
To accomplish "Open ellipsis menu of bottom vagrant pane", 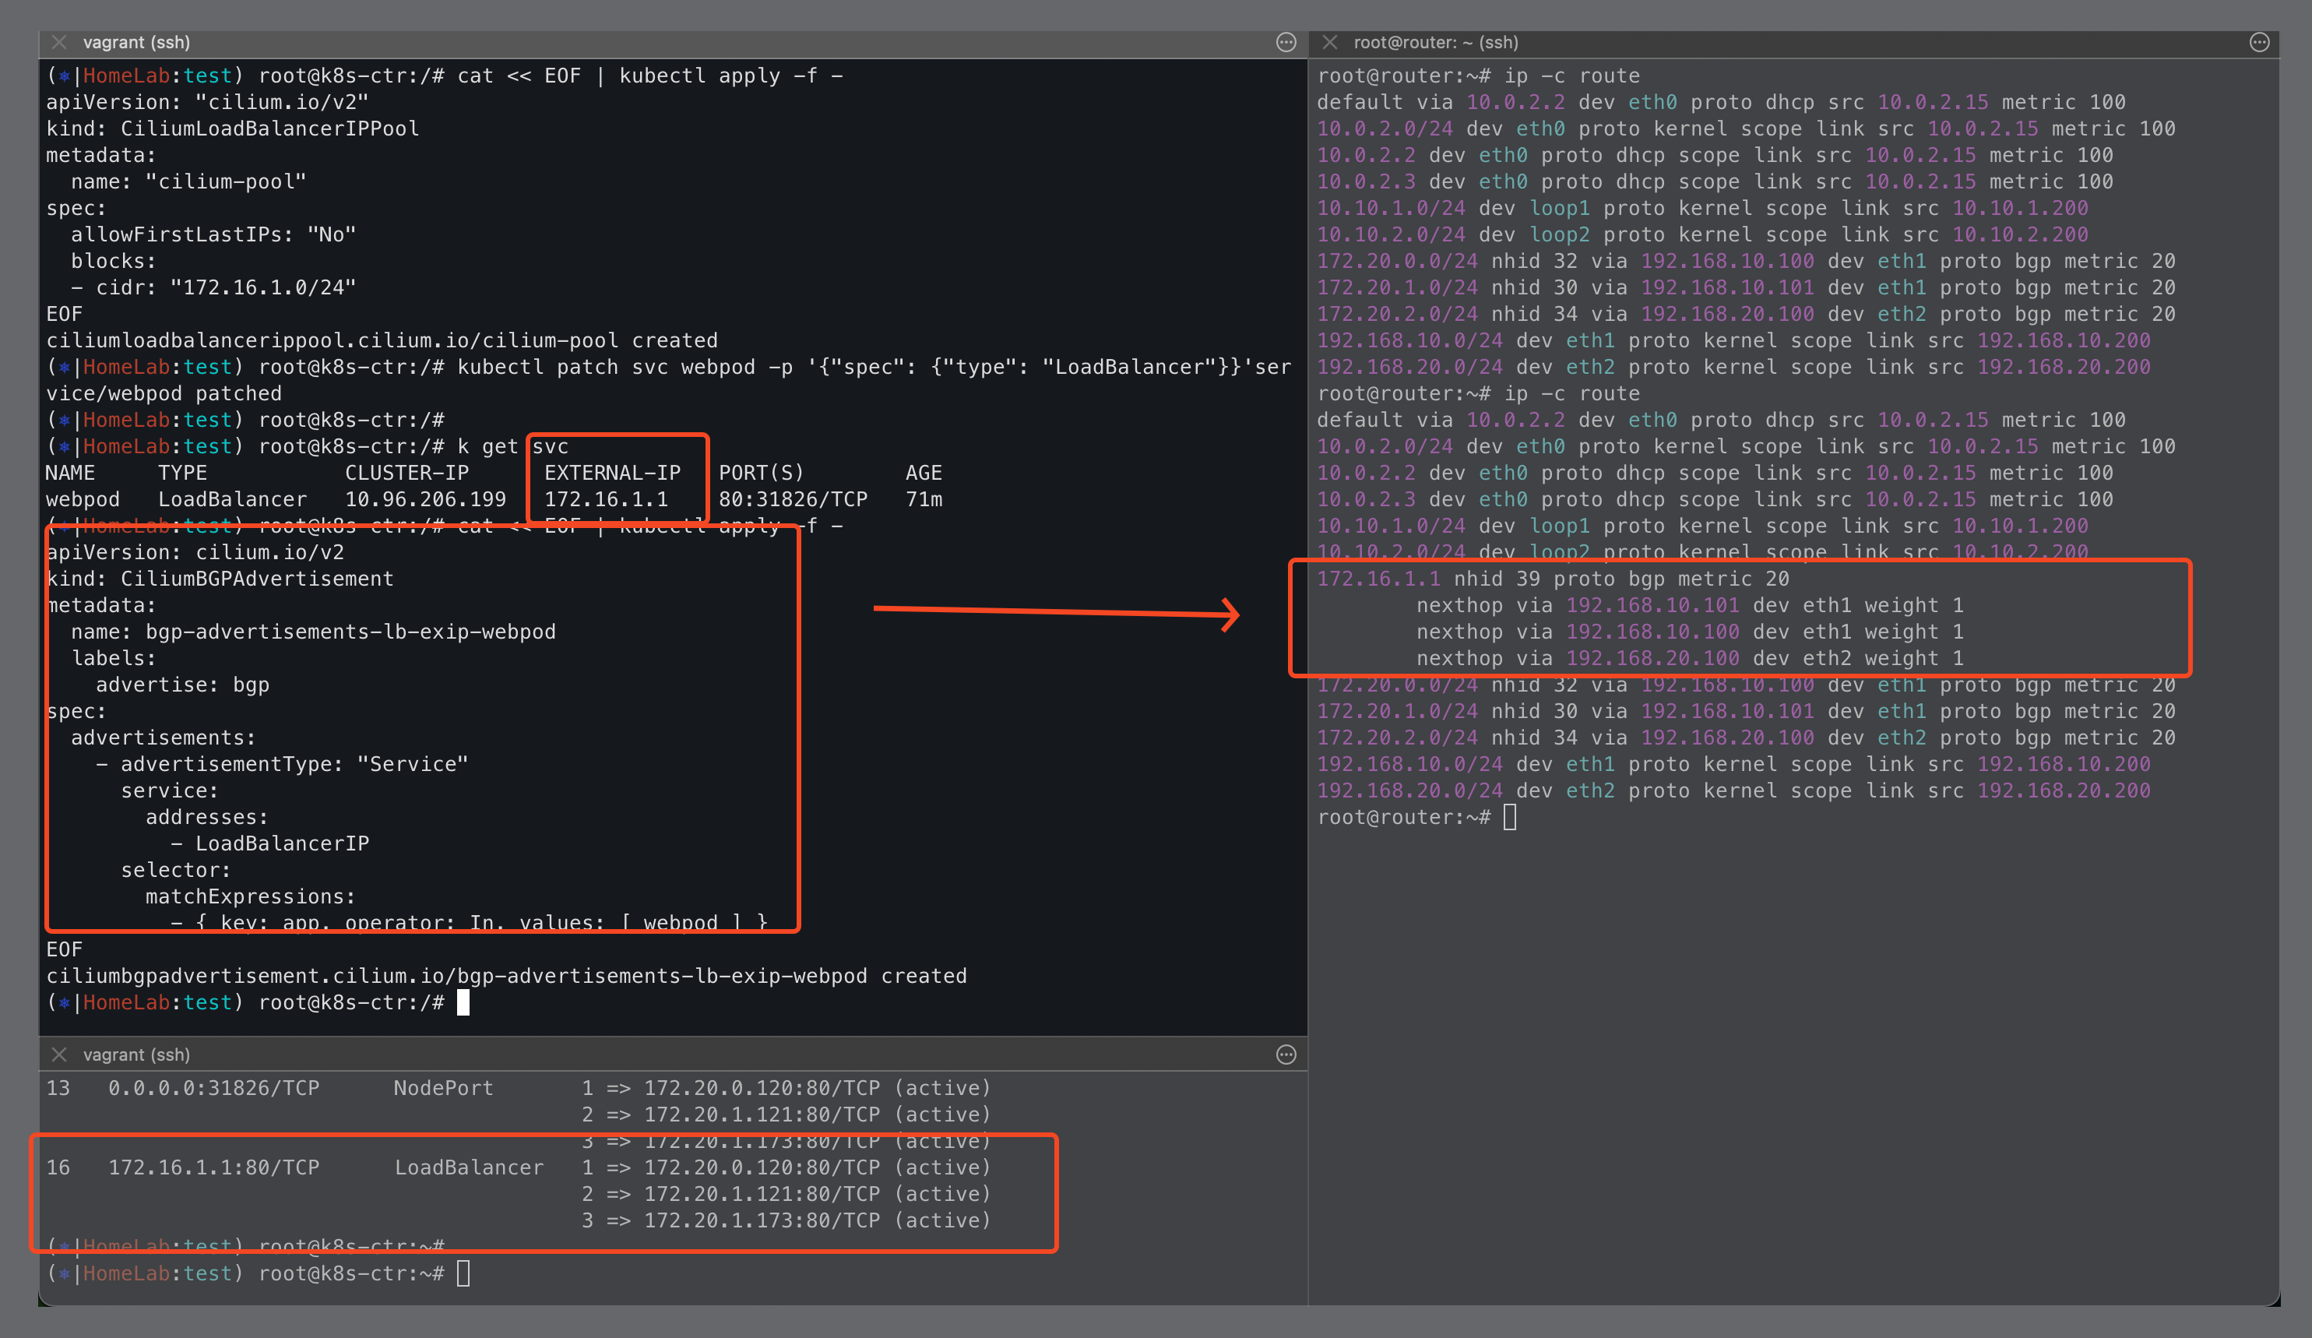I will pos(1286,1055).
